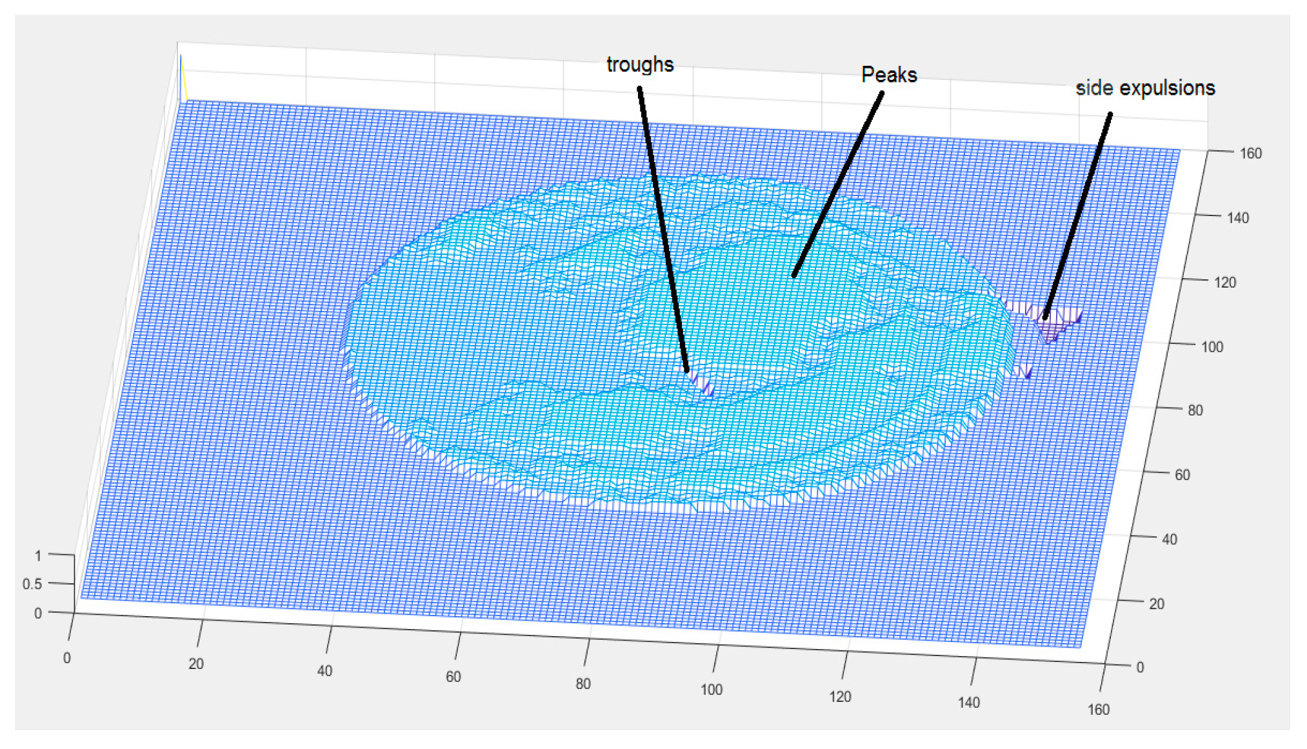Click the x-axis tick label 120
The width and height of the screenshot is (1307, 749).
pyautogui.click(x=840, y=697)
